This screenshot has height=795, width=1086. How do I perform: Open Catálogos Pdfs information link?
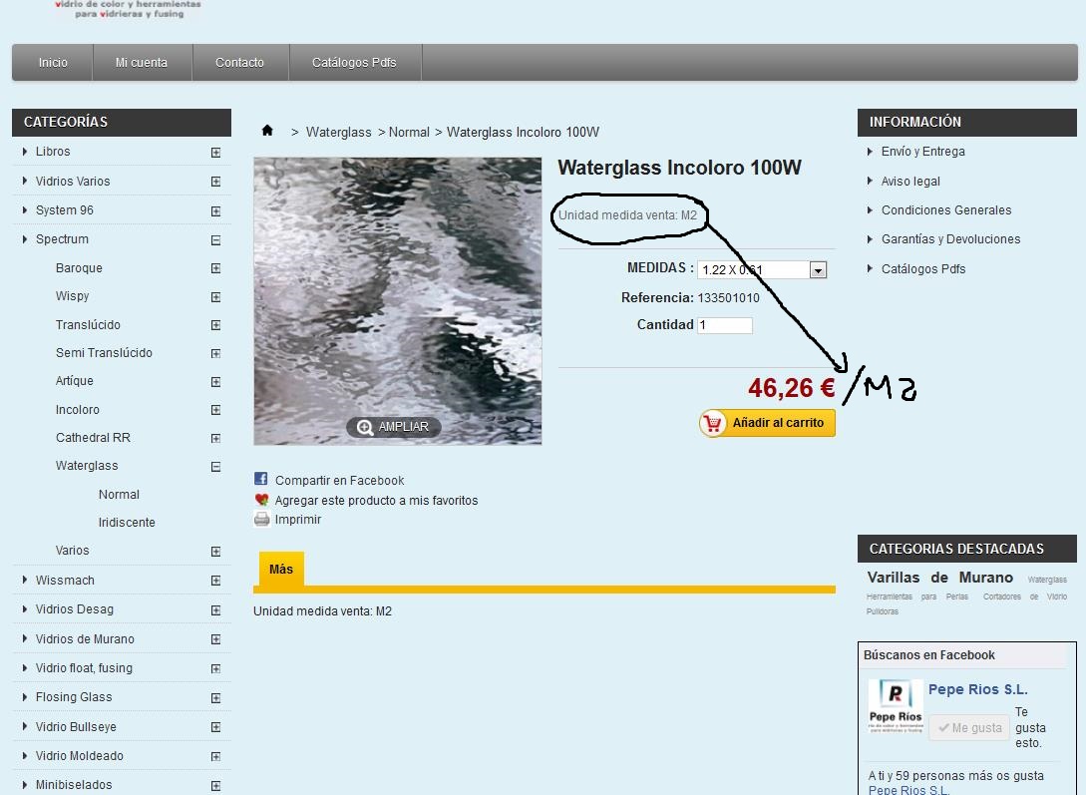tap(923, 269)
